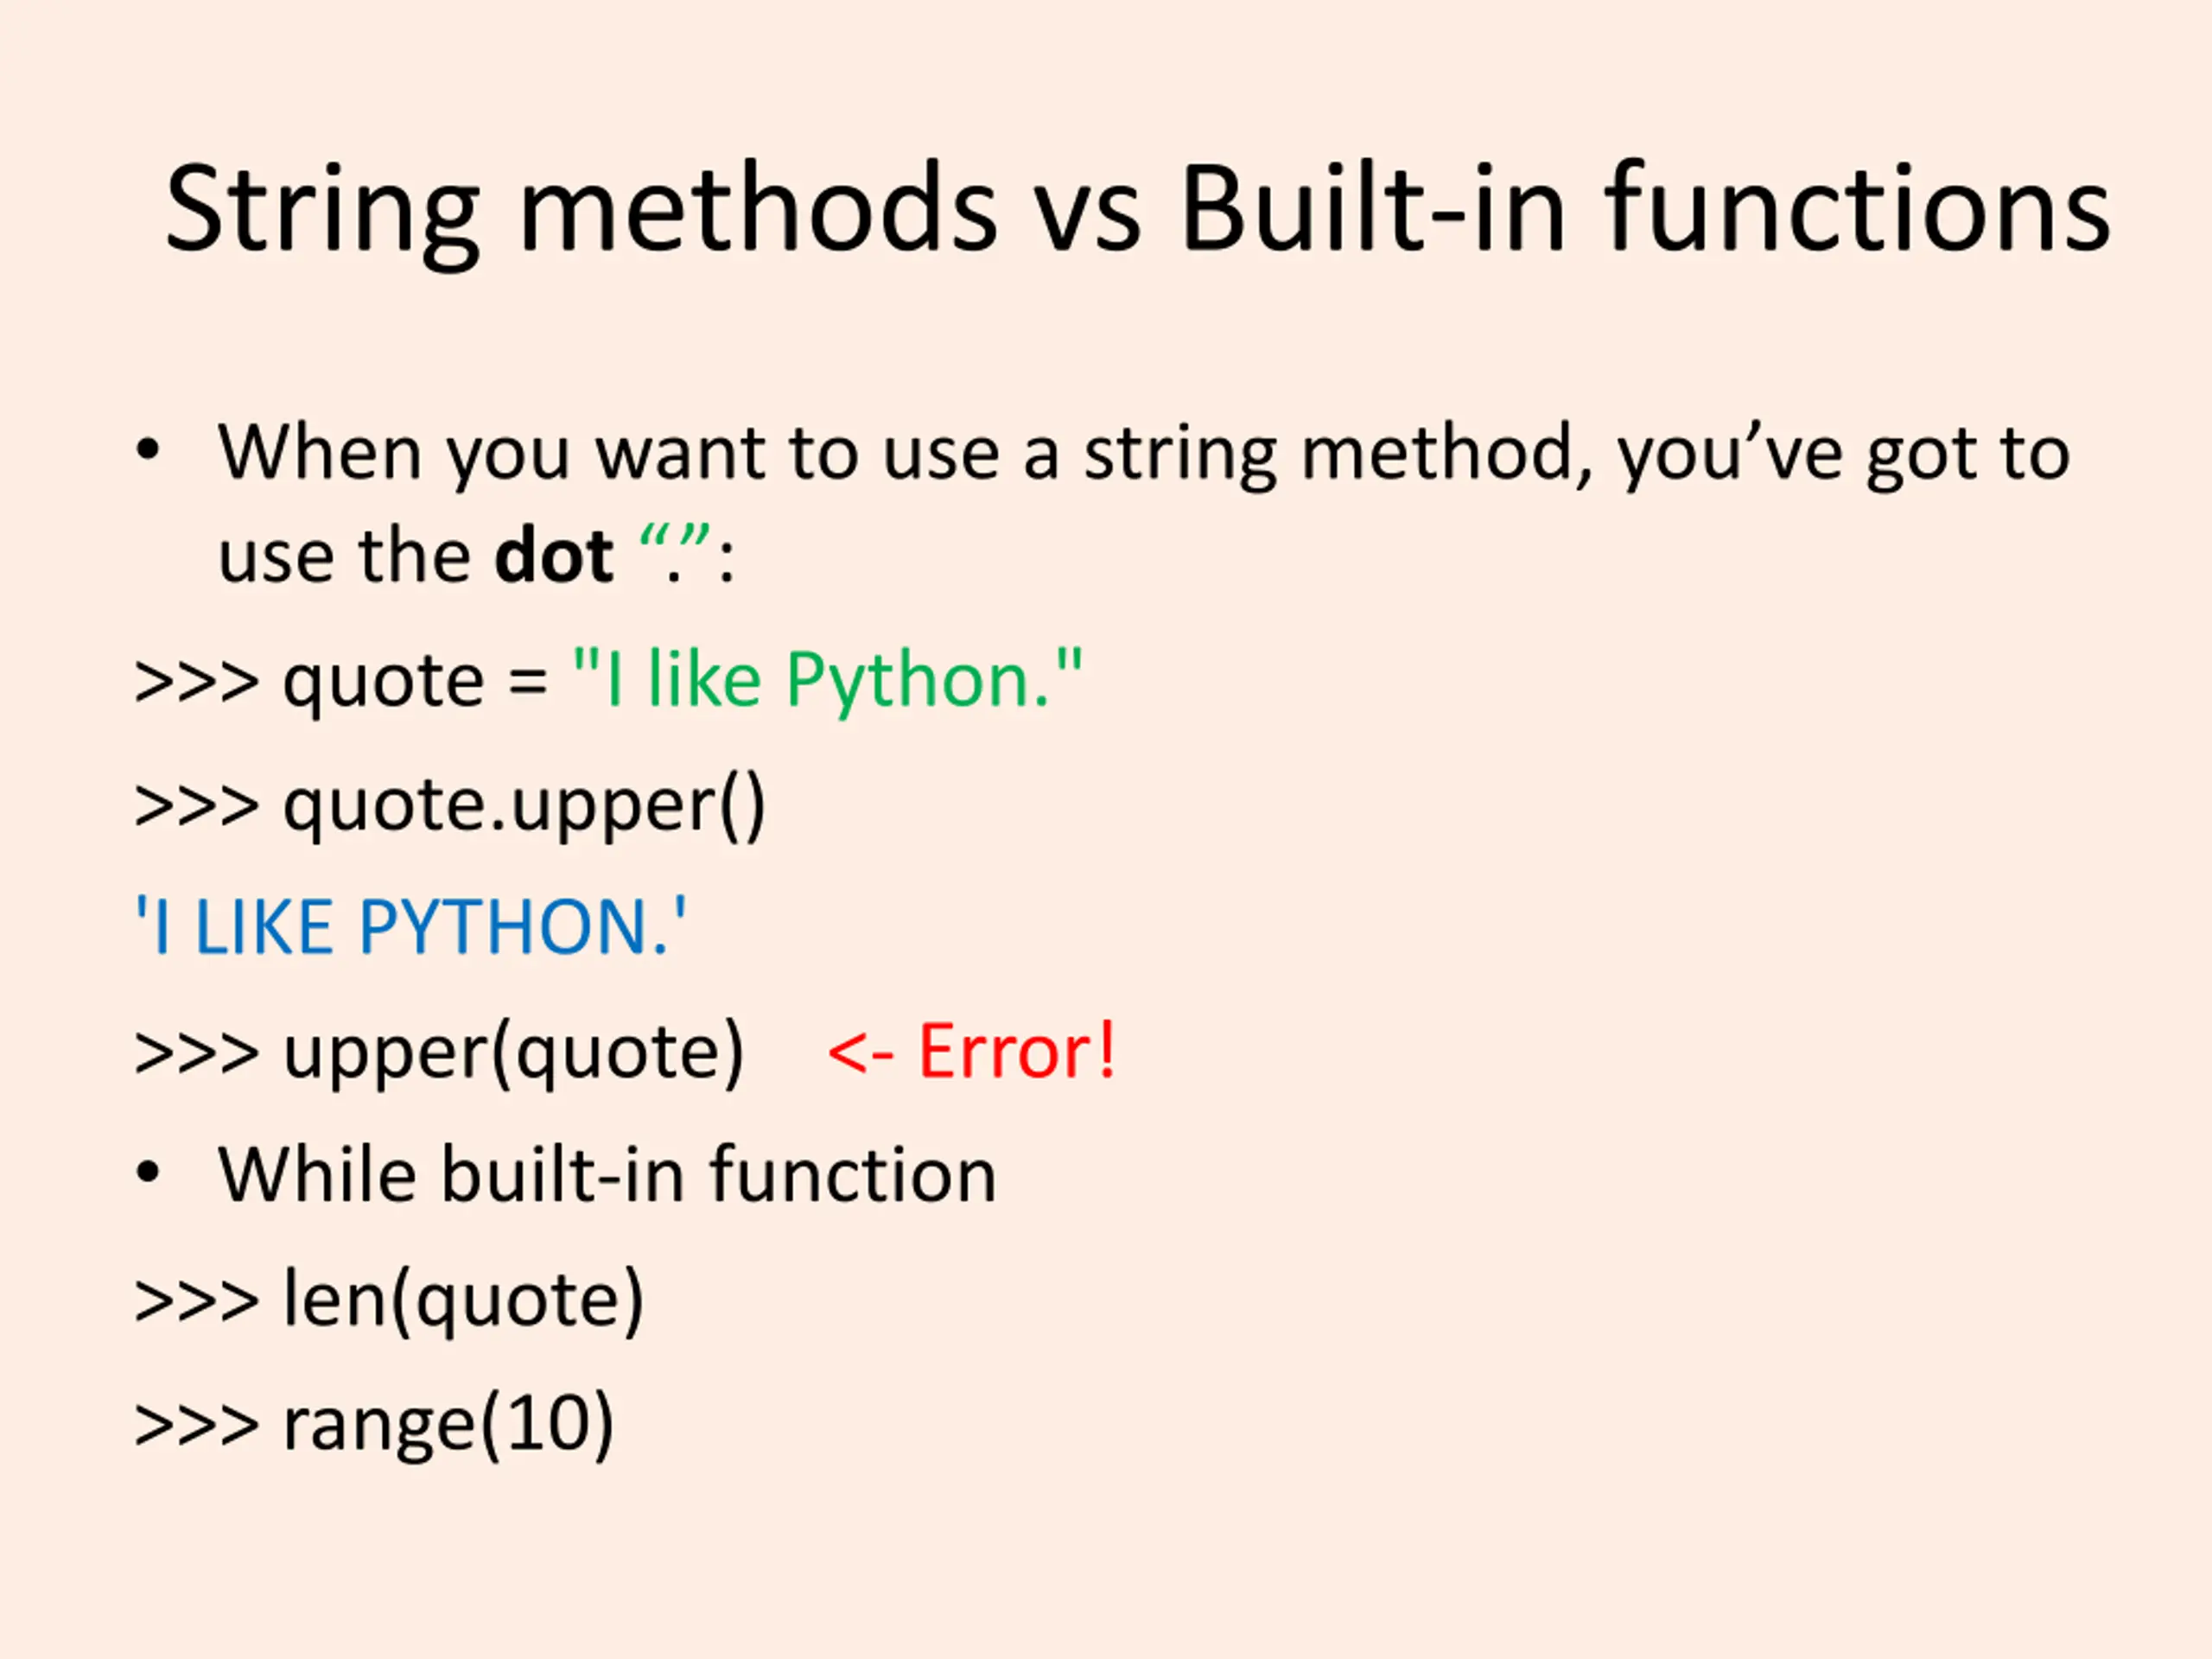Image resolution: width=2212 pixels, height=1659 pixels.
Task: Click the word "String" in the title
Action: coord(322,211)
